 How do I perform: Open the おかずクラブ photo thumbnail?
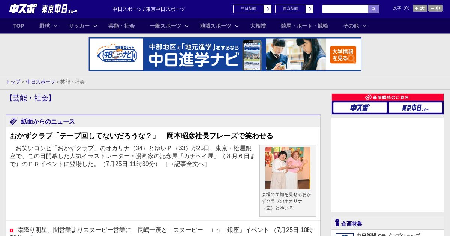pos(288,168)
